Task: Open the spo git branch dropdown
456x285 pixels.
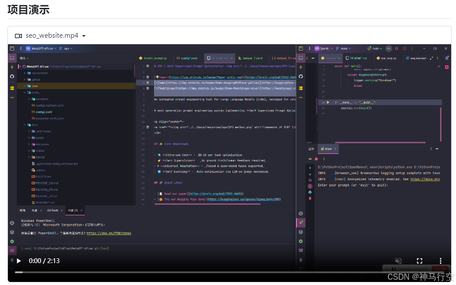Action: [66, 49]
